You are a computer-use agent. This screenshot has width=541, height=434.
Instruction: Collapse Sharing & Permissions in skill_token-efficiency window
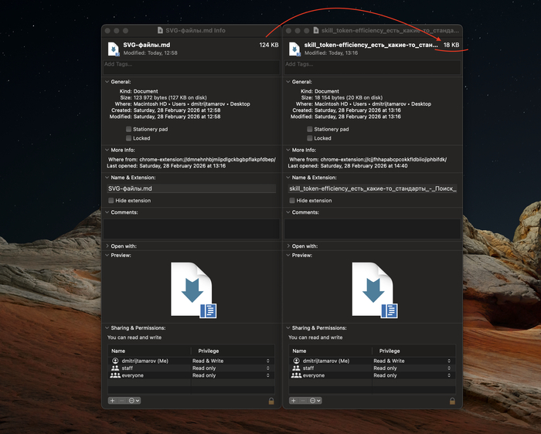pos(288,328)
